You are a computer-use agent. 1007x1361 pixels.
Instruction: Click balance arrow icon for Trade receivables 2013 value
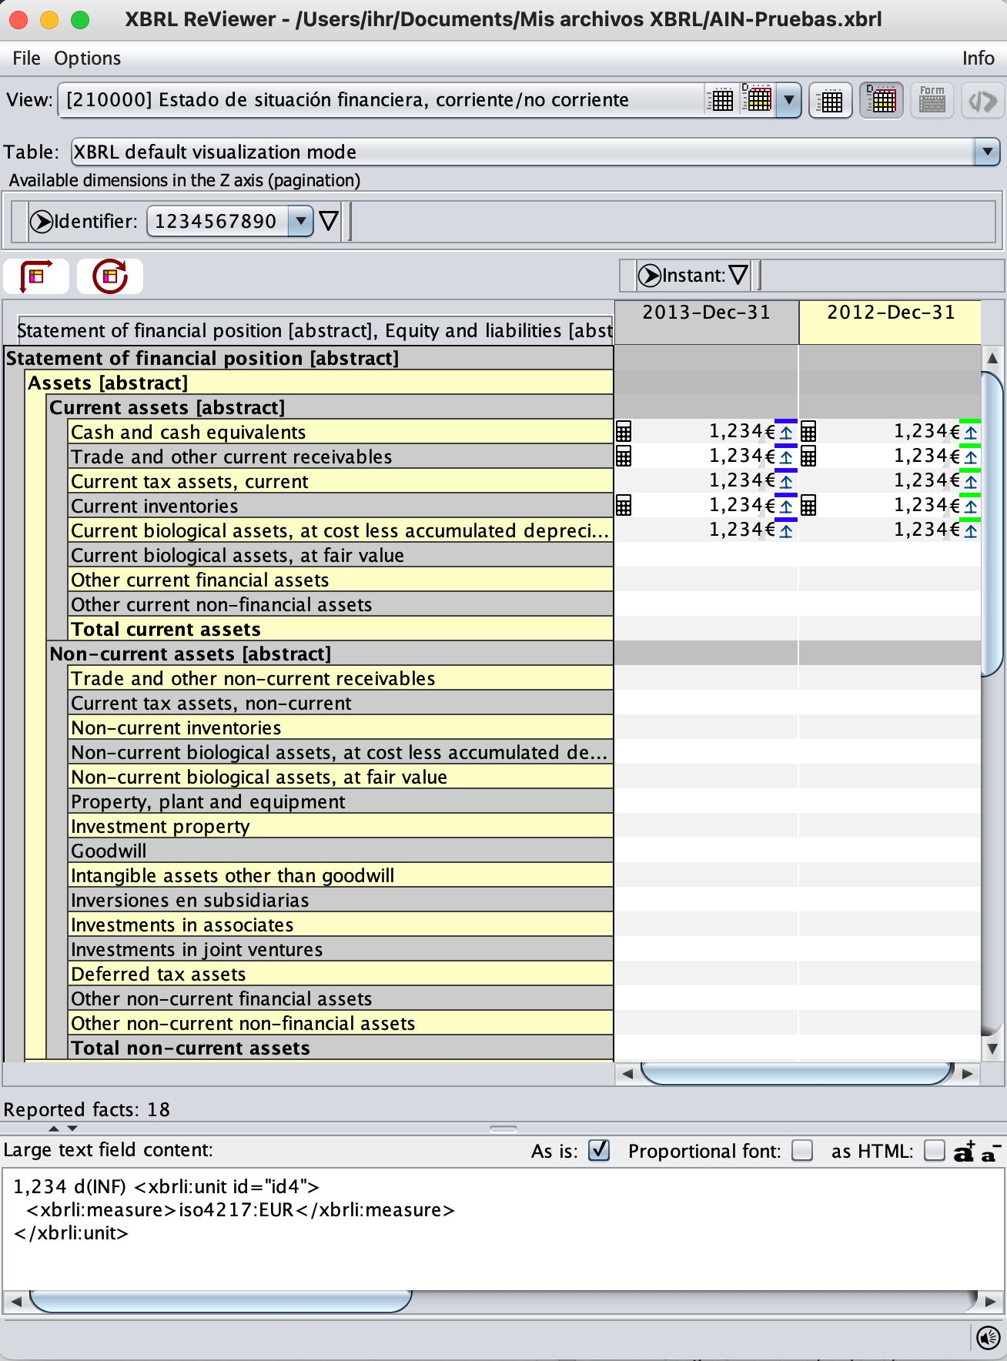[x=785, y=456]
